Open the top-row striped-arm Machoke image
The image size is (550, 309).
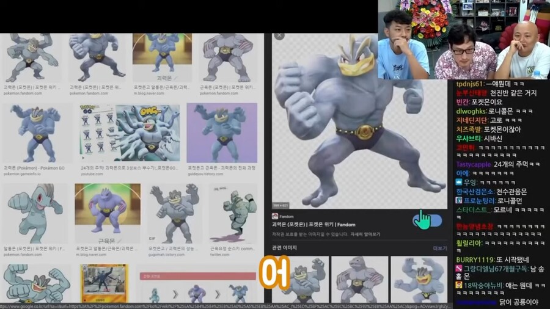tap(228, 58)
